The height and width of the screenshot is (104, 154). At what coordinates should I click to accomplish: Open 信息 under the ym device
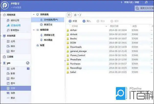[x=13, y=93]
